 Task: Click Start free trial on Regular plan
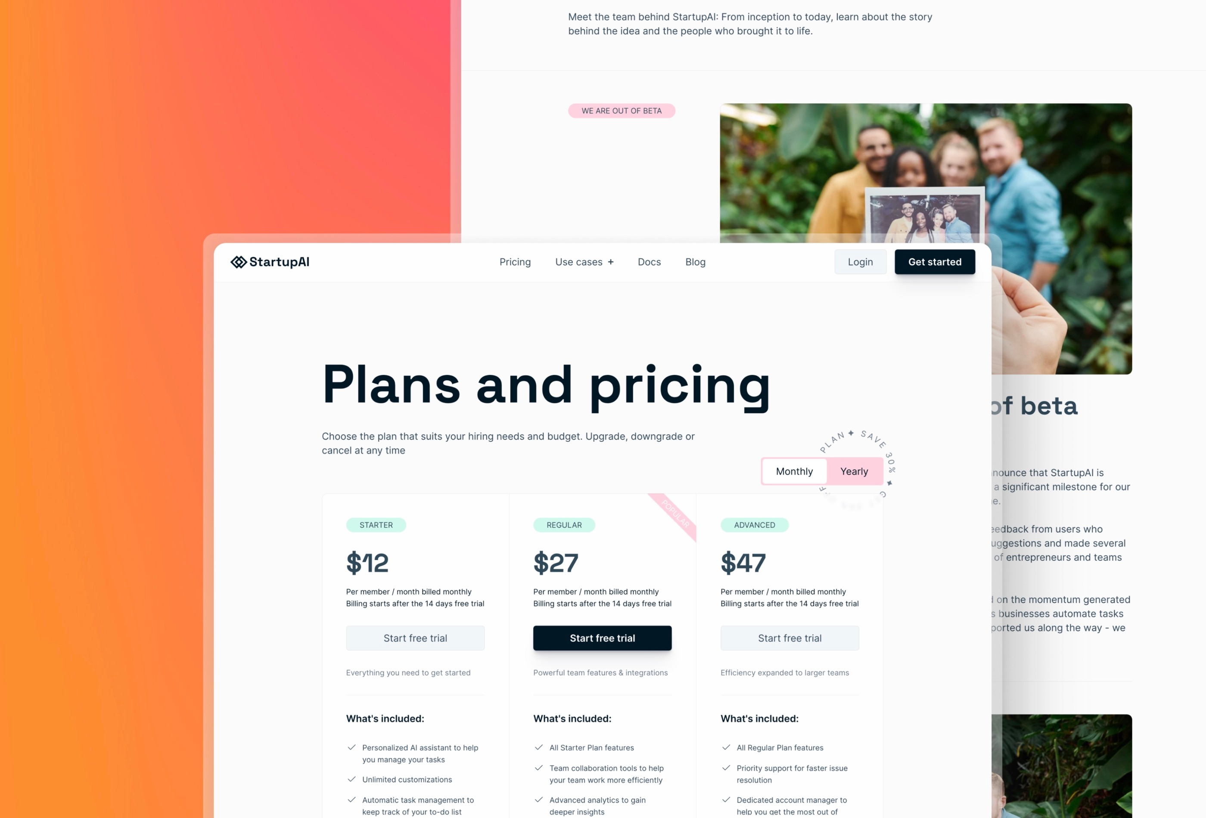[602, 638]
